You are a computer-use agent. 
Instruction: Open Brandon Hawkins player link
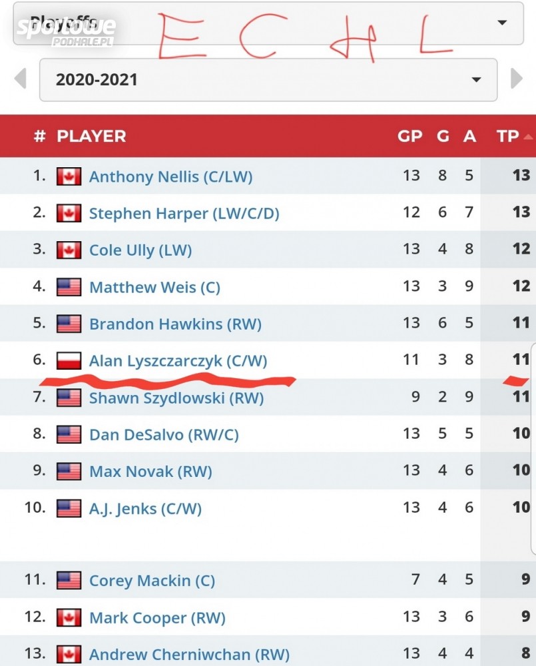pyautogui.click(x=175, y=324)
